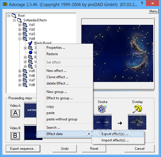Click the preview progress bar under video
Image resolution: width=161 pixels, height=157 pixels.
click(123, 91)
